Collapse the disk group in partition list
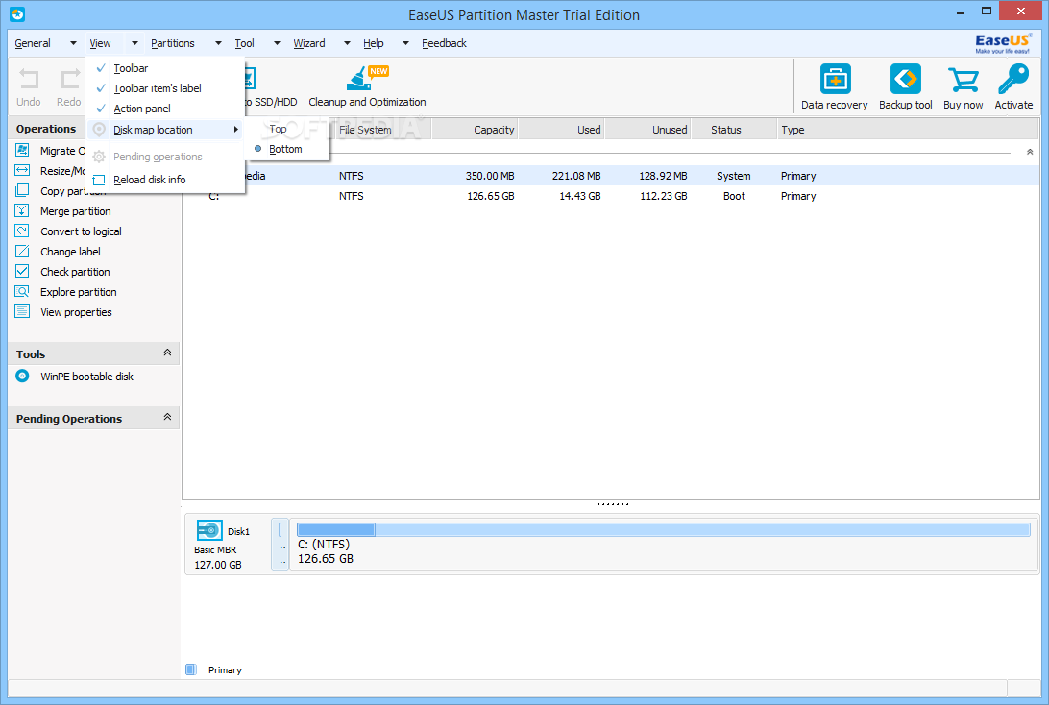The width and height of the screenshot is (1049, 705). click(1030, 152)
